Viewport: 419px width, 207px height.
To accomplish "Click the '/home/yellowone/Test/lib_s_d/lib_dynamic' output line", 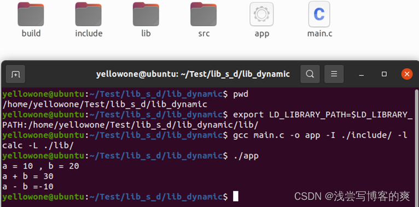I will [x=105, y=104].
